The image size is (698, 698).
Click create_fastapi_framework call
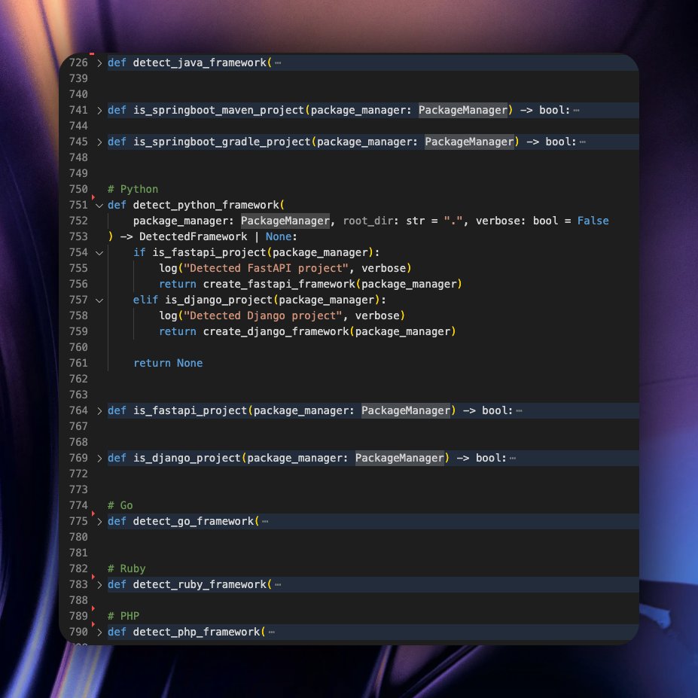pyautogui.click(x=279, y=284)
